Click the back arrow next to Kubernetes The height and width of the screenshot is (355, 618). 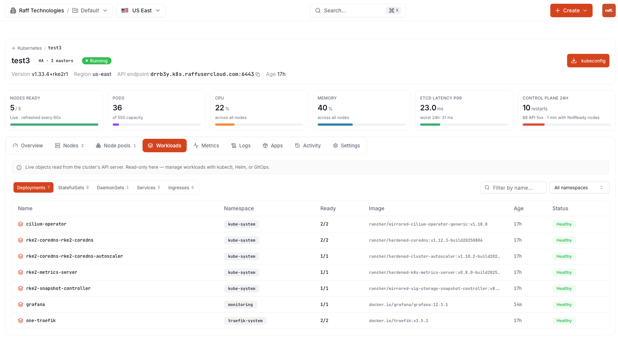click(14, 48)
